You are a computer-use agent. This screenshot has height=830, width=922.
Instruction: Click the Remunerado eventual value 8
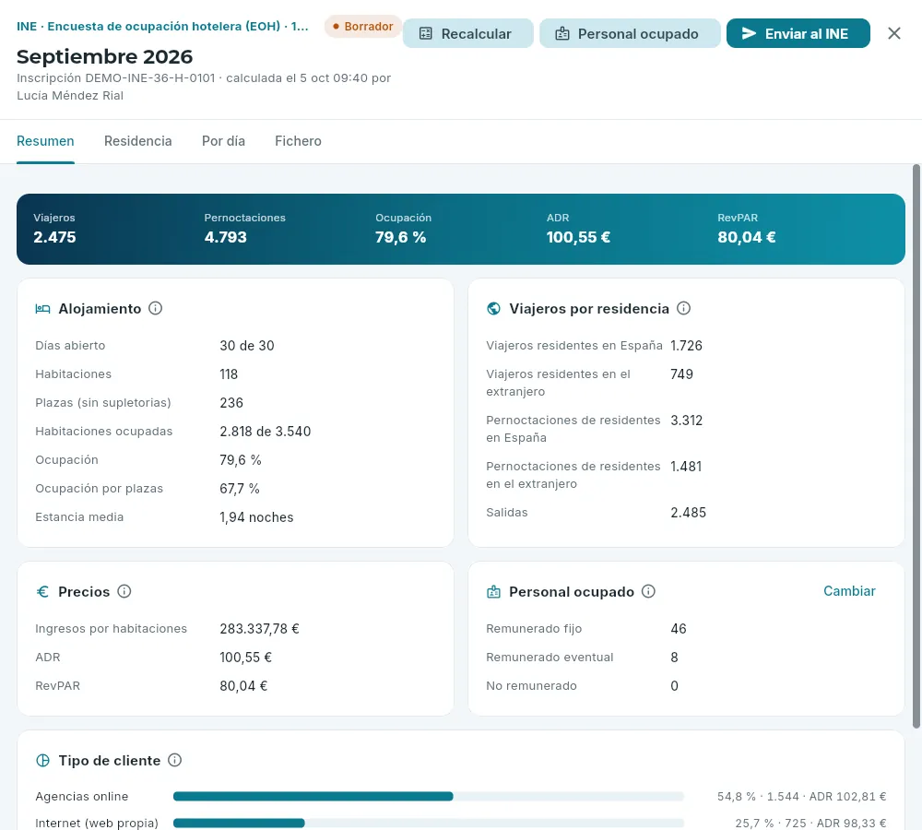tap(675, 657)
